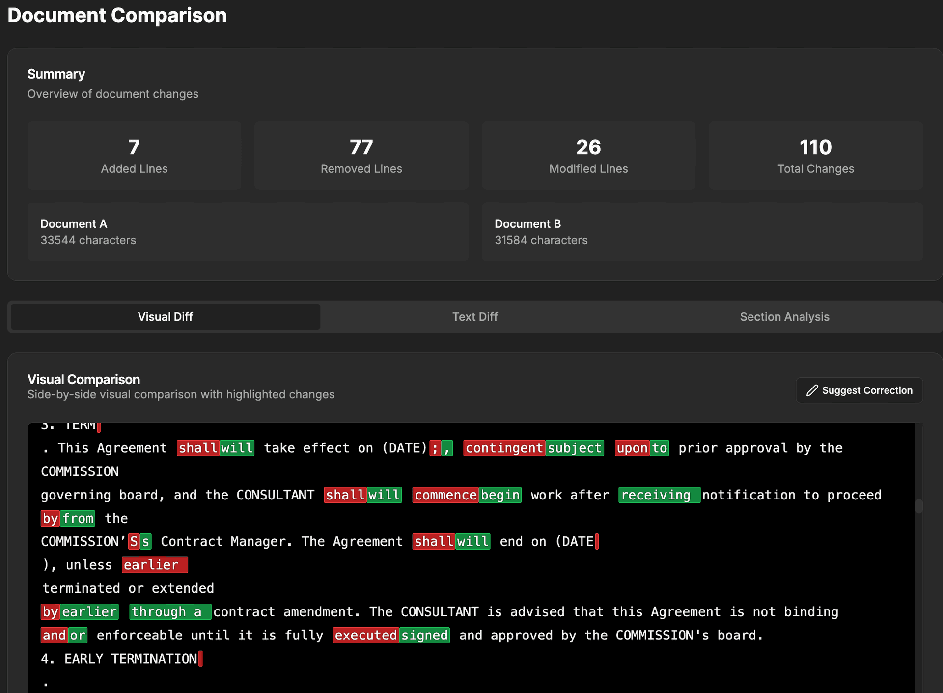Click the pencil icon in Suggest Correction
943x693 pixels.
pos(812,390)
